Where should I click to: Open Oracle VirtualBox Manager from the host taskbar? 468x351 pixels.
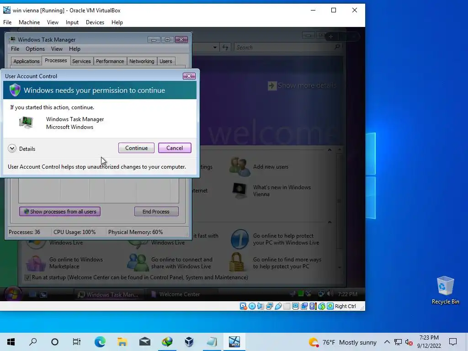[189, 342]
